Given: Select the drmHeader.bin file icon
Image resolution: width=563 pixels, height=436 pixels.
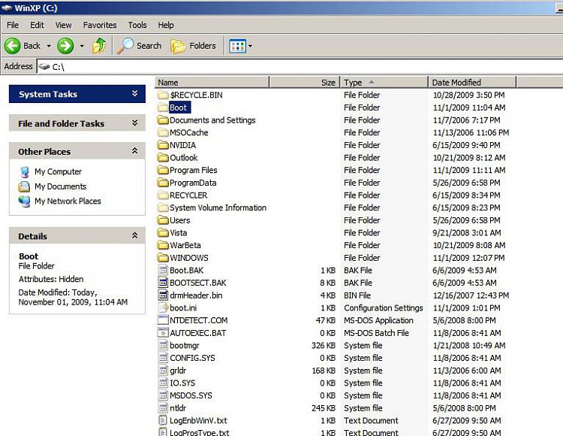Looking at the screenshot, I should click(x=163, y=295).
